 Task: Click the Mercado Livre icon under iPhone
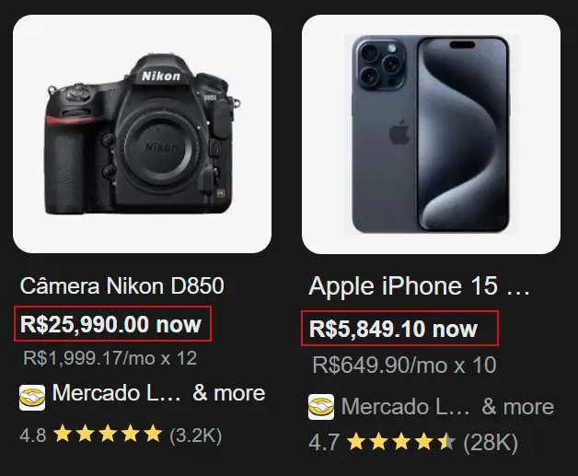point(321,407)
